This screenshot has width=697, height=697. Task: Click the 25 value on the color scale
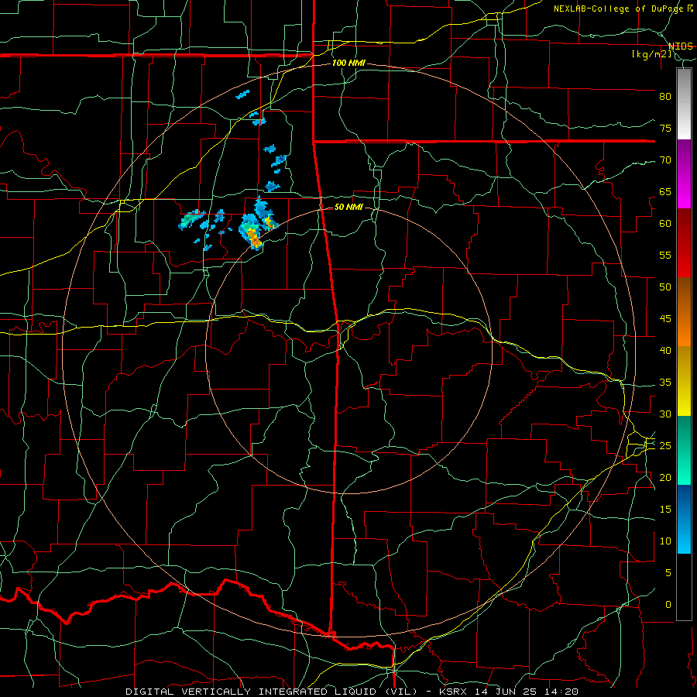tap(665, 446)
